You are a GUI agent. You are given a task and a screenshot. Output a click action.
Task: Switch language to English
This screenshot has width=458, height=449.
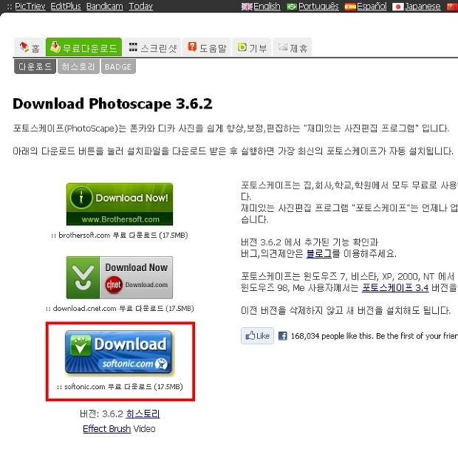coord(267,6)
